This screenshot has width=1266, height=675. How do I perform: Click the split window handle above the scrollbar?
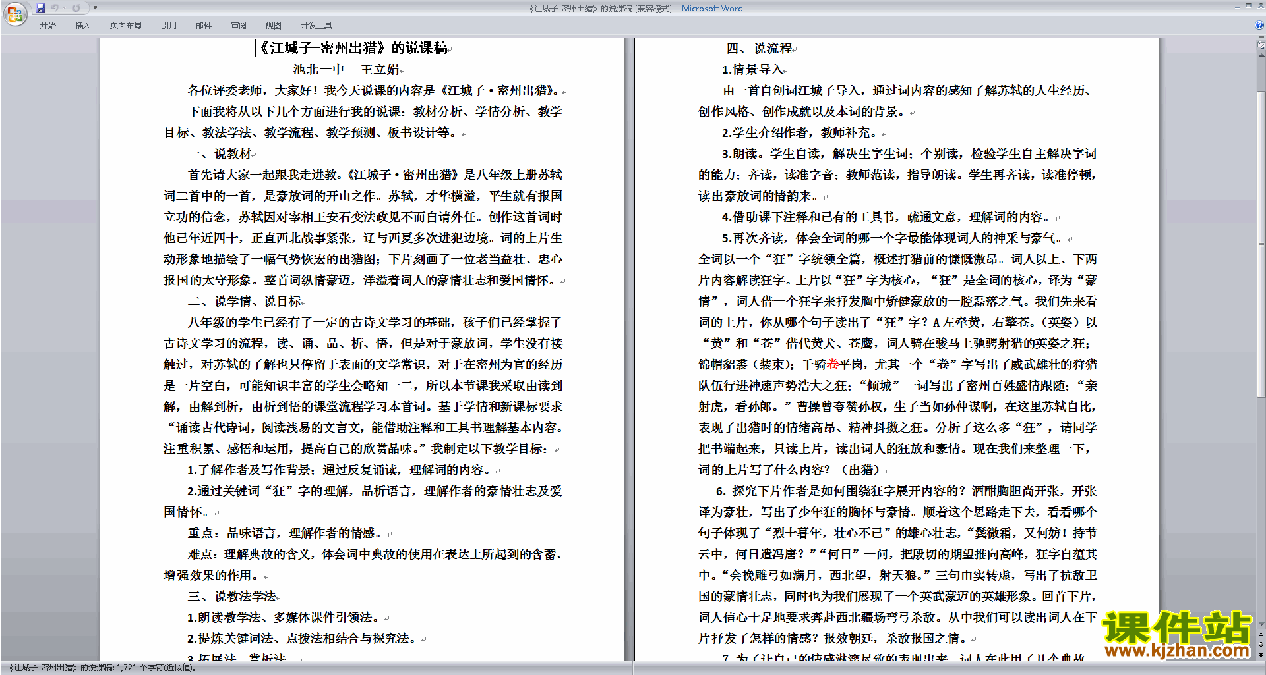point(1261,38)
